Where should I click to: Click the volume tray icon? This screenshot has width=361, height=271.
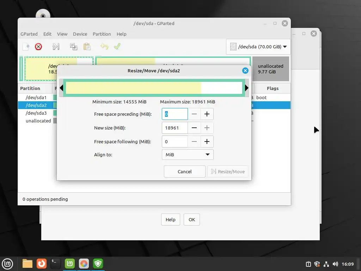pyautogui.click(x=335, y=264)
